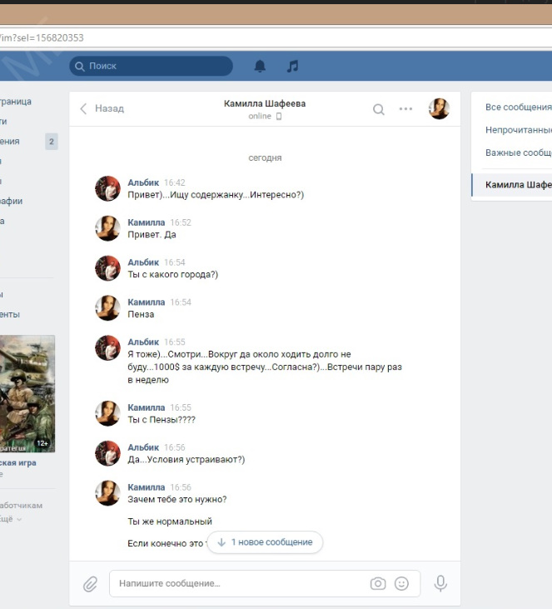Select the 'Непрочитанные' filter tab
The image size is (552, 609).
(518, 130)
